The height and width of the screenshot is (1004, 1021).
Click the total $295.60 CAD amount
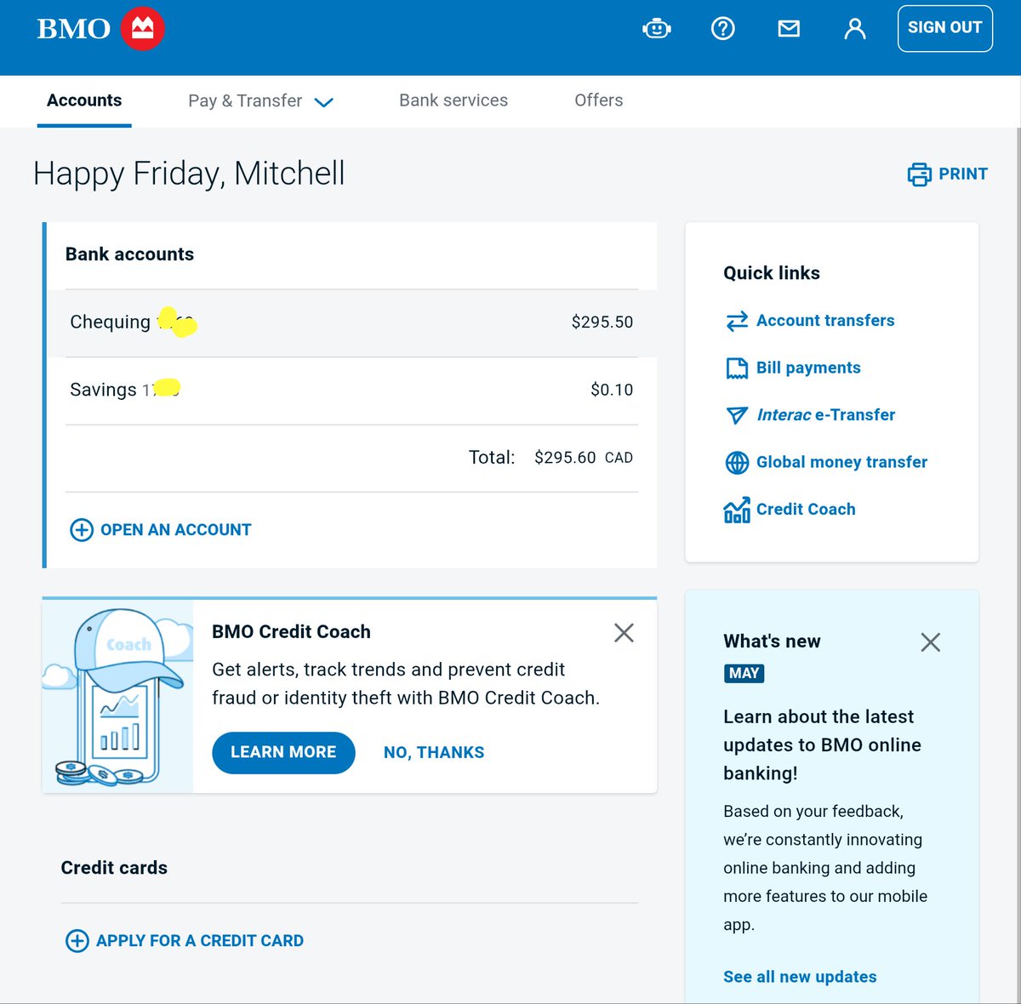click(x=584, y=458)
